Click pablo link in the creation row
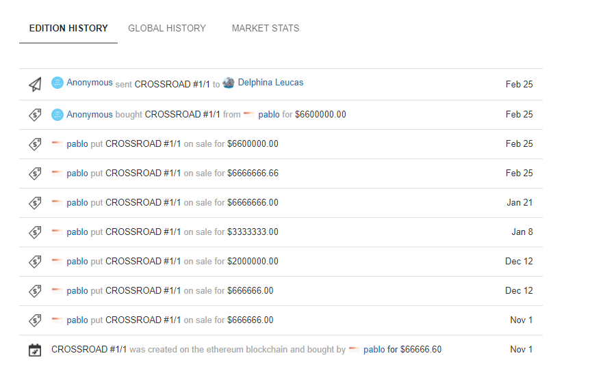Image resolution: width=616 pixels, height=388 pixels. [x=374, y=350]
